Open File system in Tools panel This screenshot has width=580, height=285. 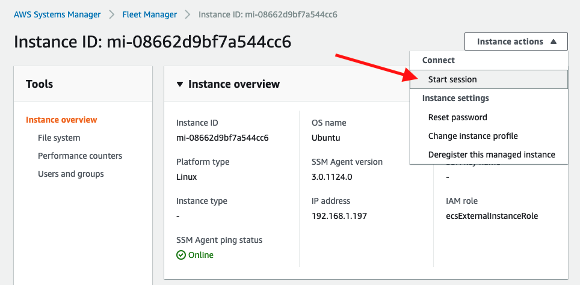59,138
